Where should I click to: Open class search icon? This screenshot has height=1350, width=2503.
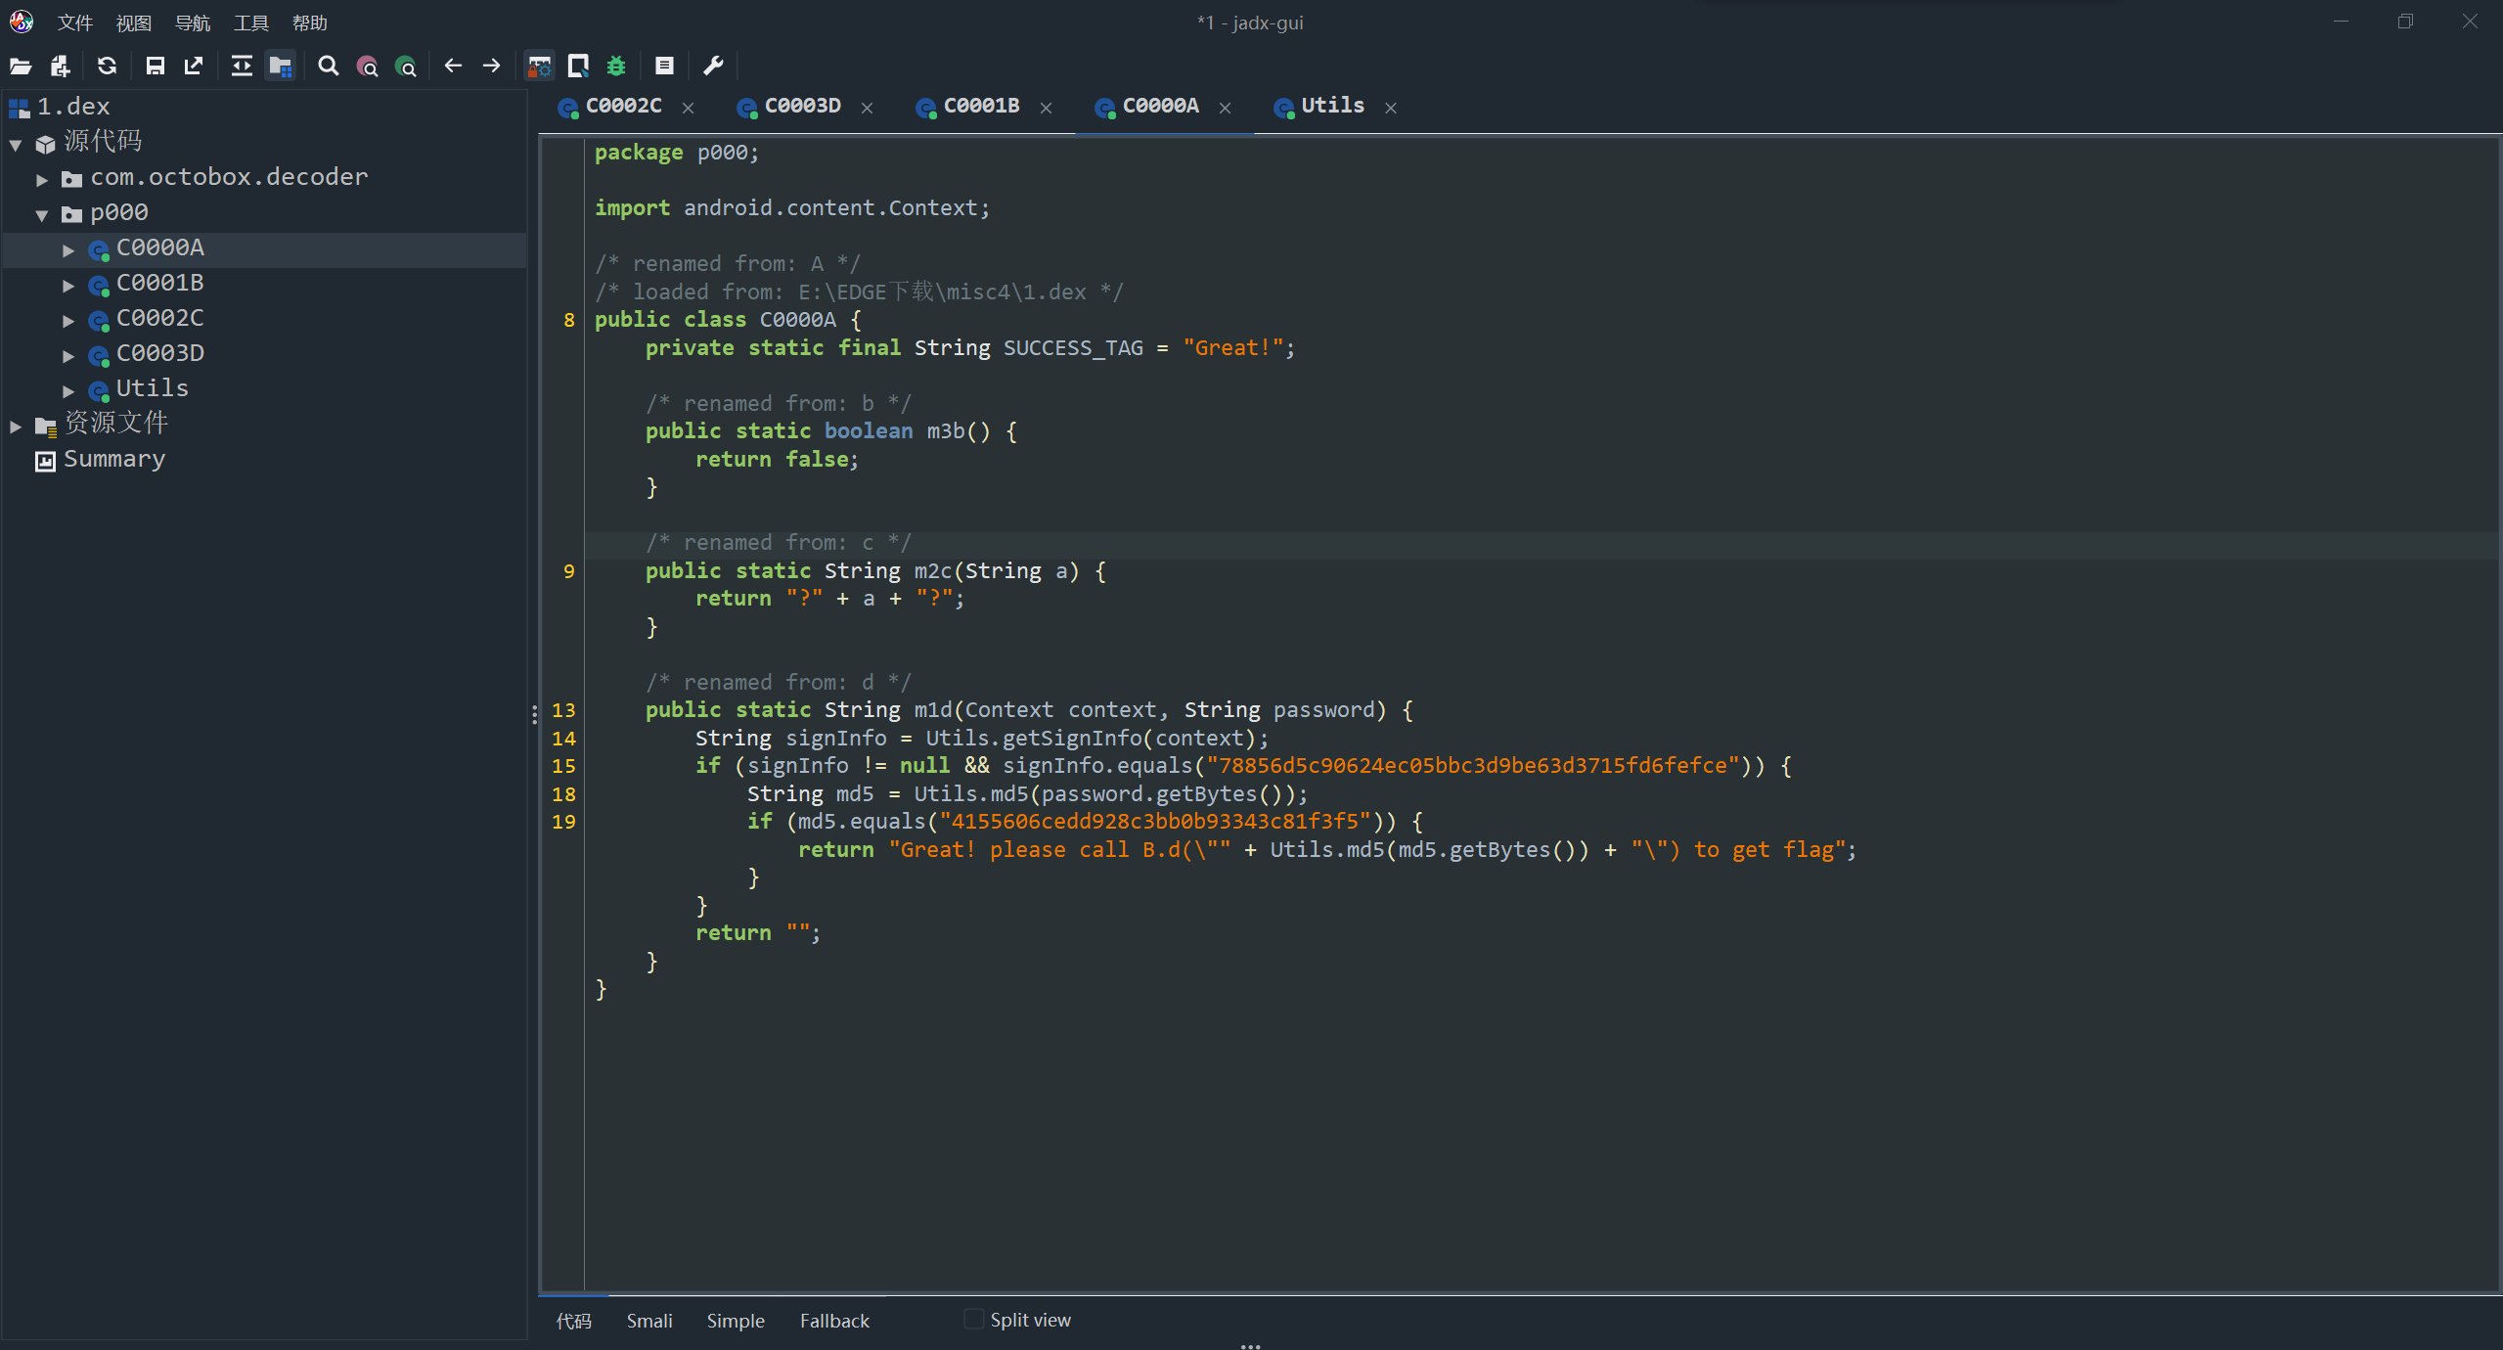pos(367,66)
